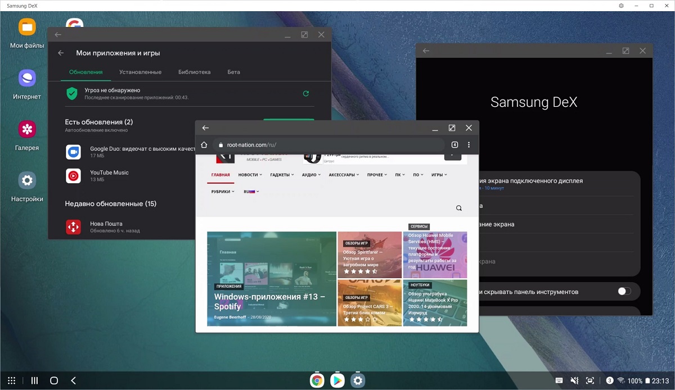This screenshot has height=390, width=675.
Task: Expand ПО dropdown menu
Action: [x=418, y=175]
